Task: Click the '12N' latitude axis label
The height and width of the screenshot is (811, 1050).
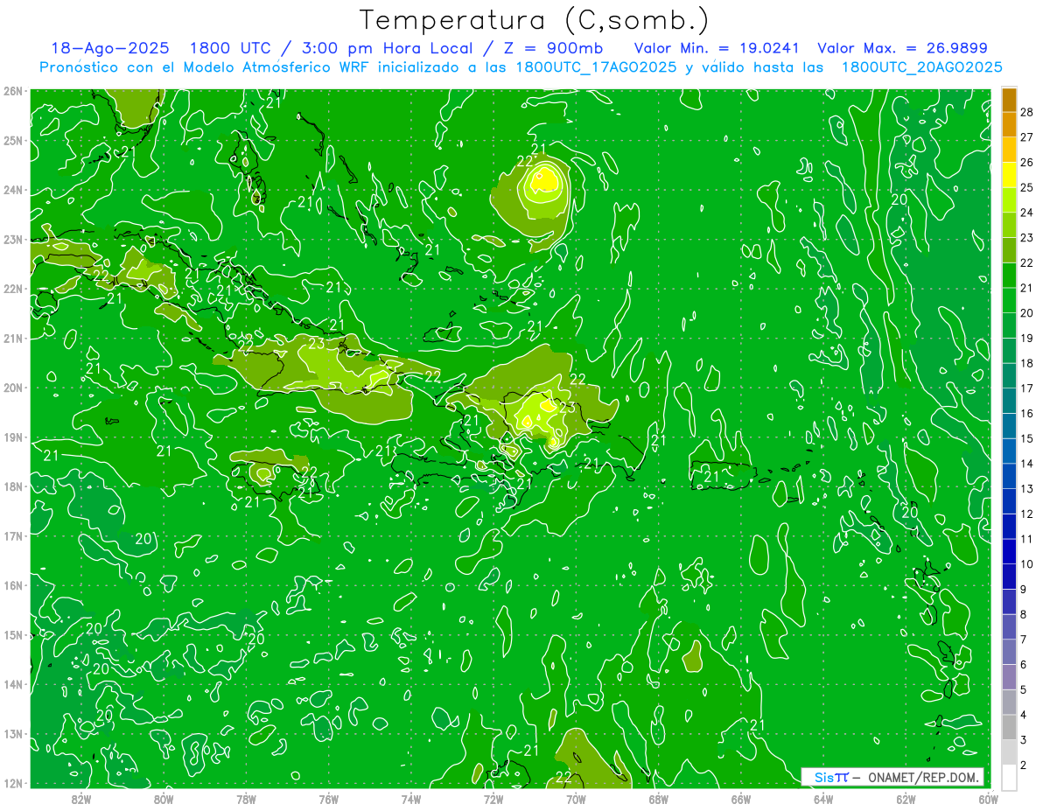Action: (13, 783)
